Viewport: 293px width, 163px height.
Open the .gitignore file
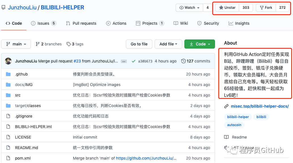[x=24, y=116]
